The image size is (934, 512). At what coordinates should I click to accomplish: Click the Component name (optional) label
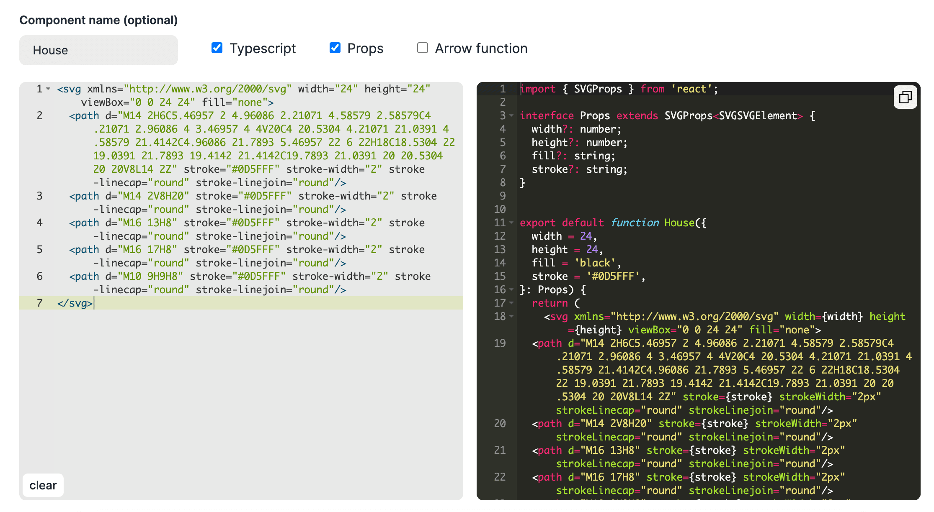pyautogui.click(x=98, y=20)
